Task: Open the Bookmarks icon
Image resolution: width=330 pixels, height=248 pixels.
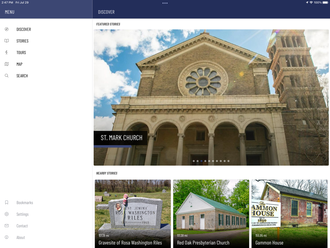Action: [x=7, y=202]
